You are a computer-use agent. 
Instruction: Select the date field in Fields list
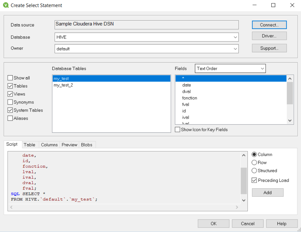point(231,85)
